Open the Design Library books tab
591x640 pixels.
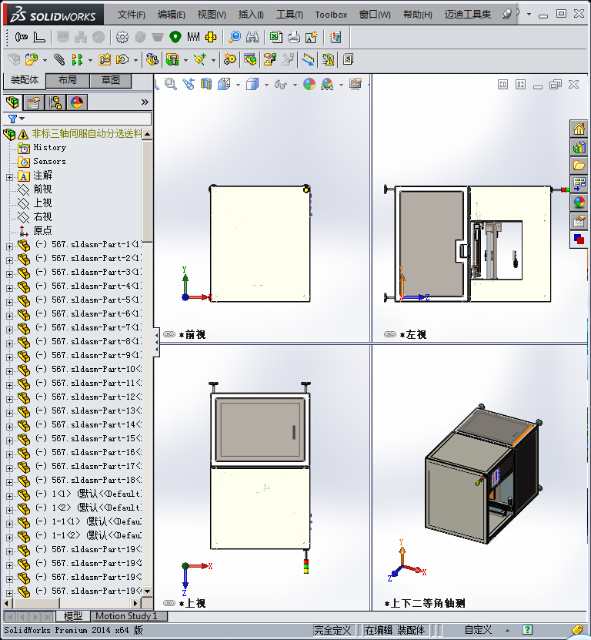pyautogui.click(x=579, y=147)
